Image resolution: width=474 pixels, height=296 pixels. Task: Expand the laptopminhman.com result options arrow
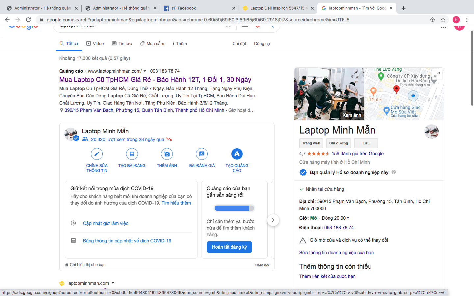[x=113, y=283]
